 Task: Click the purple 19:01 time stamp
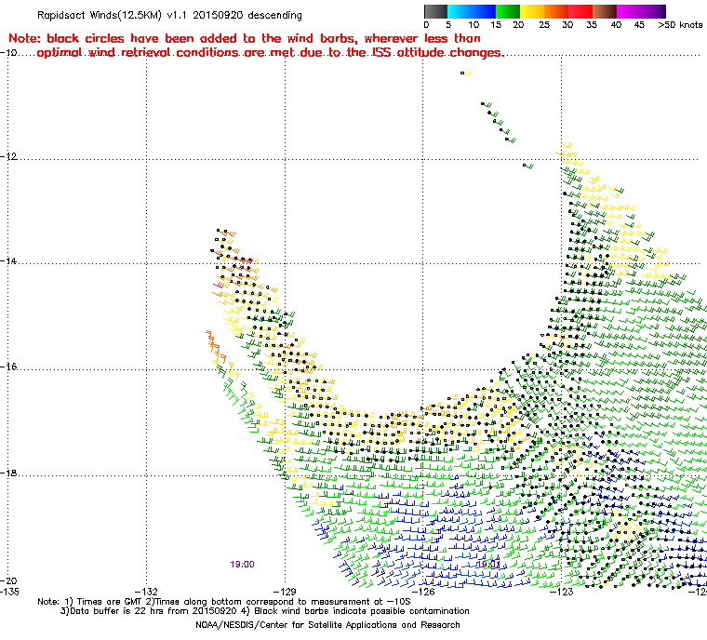(488, 565)
